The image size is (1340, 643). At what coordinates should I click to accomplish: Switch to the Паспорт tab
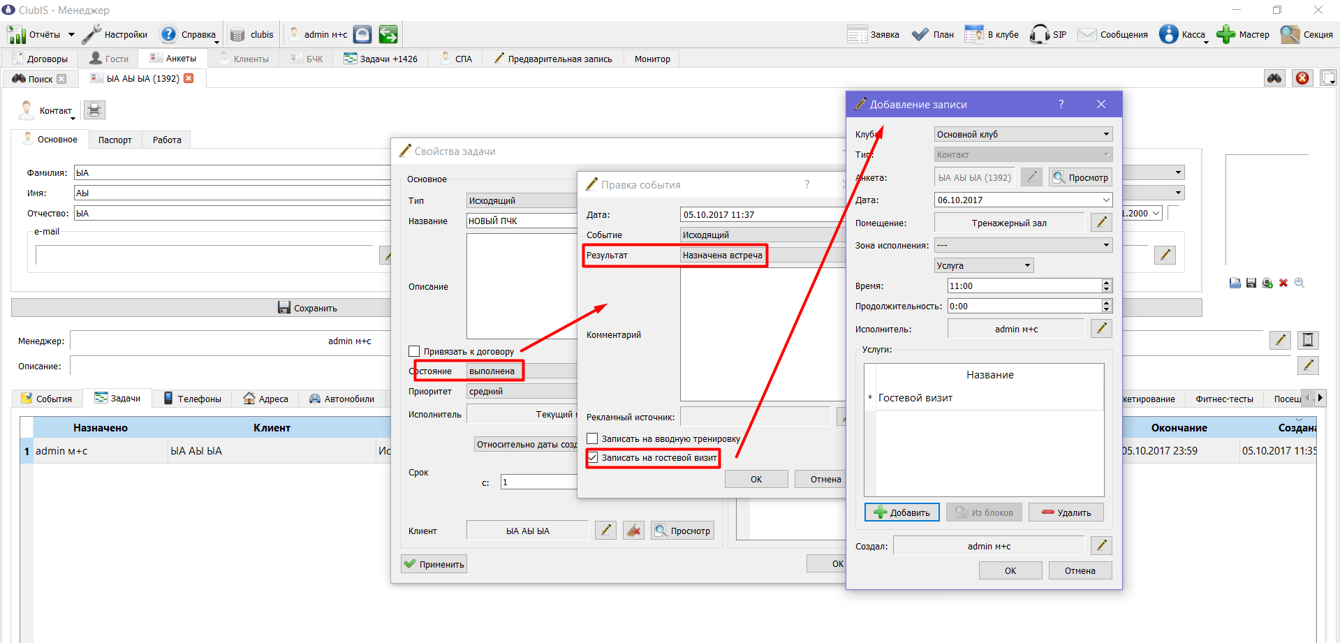tap(115, 140)
